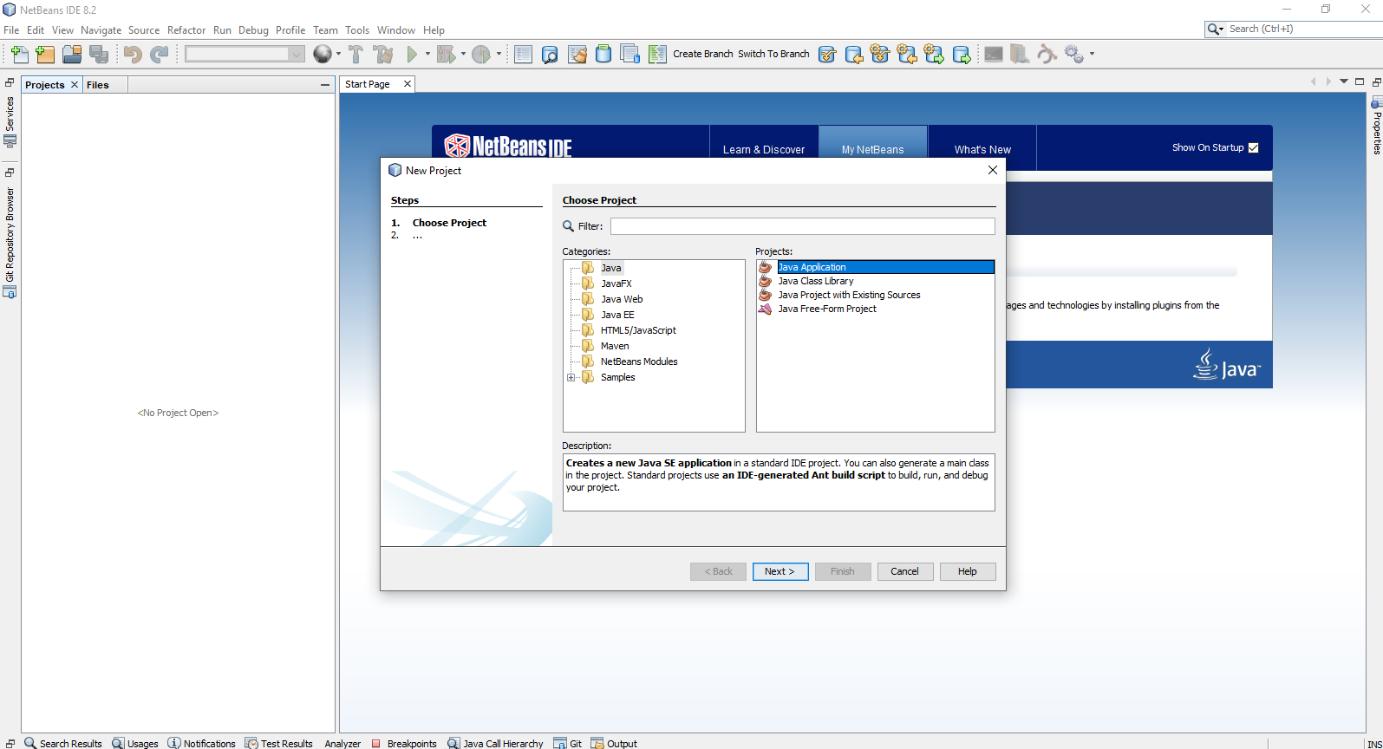
Task: Select the JavaFX category
Action: pos(616,283)
